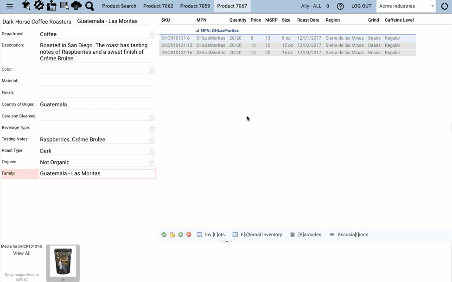Sort by Price column header

click(256, 20)
